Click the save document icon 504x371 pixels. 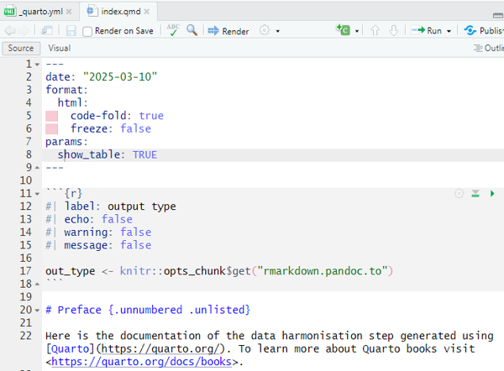point(71,31)
